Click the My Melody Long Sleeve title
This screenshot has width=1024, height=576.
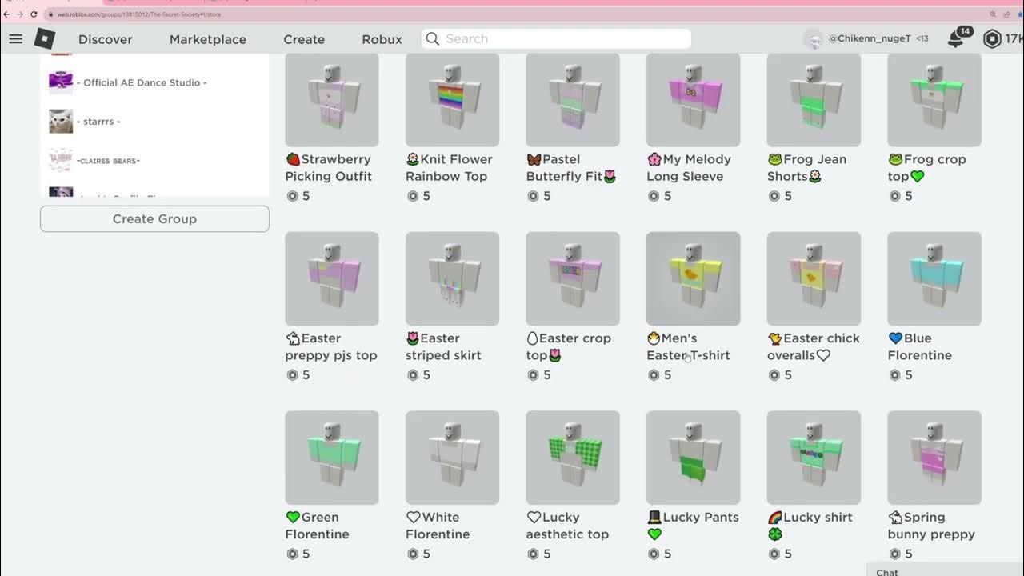(x=689, y=168)
